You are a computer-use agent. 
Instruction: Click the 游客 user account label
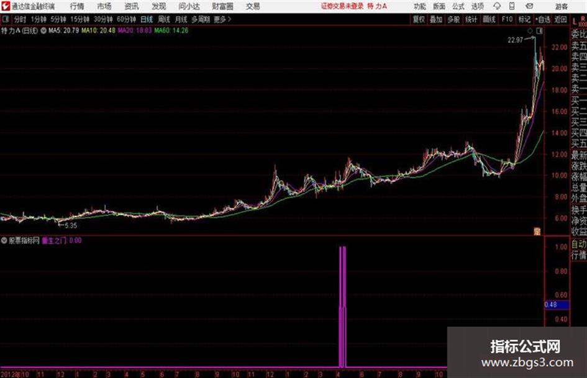click(562, 6)
